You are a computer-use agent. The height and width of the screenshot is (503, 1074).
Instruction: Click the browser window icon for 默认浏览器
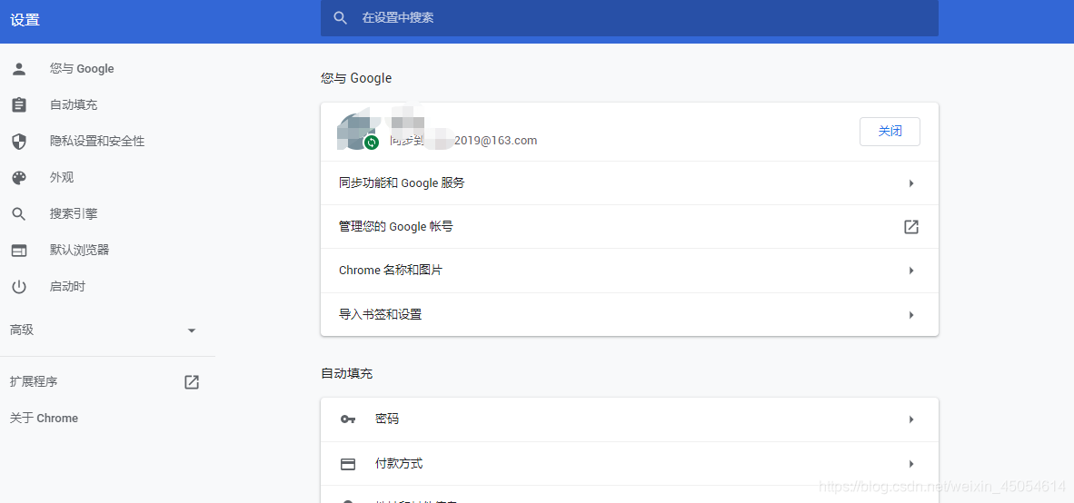tap(19, 251)
